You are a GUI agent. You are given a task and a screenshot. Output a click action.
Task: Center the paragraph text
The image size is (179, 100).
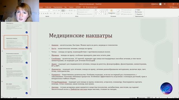point(64,13)
